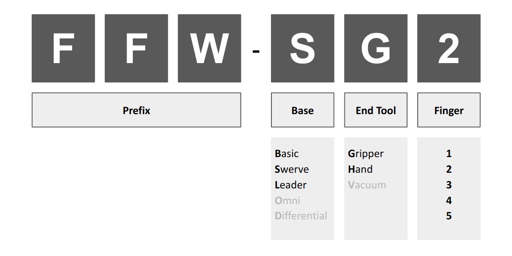Choose Hand as end tool
The height and width of the screenshot is (256, 512).
tap(360, 169)
